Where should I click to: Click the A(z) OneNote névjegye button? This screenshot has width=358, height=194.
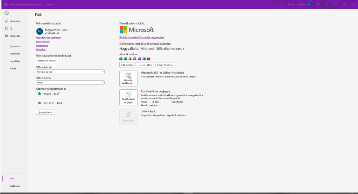[x=128, y=97]
